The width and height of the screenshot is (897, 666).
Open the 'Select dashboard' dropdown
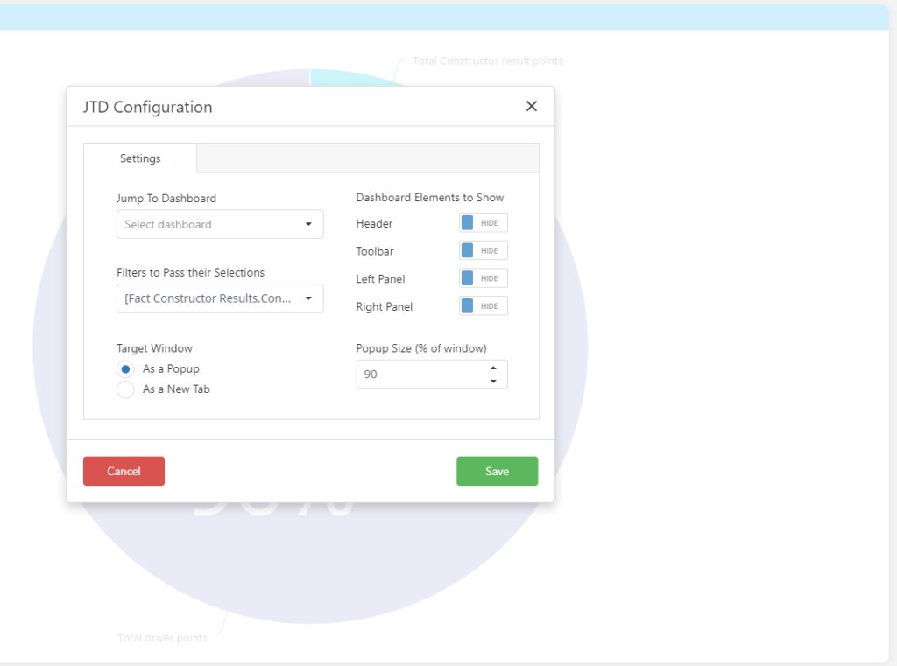point(307,224)
